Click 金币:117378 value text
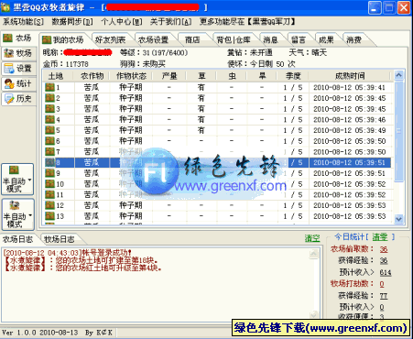The image size is (413, 339). tap(66, 64)
